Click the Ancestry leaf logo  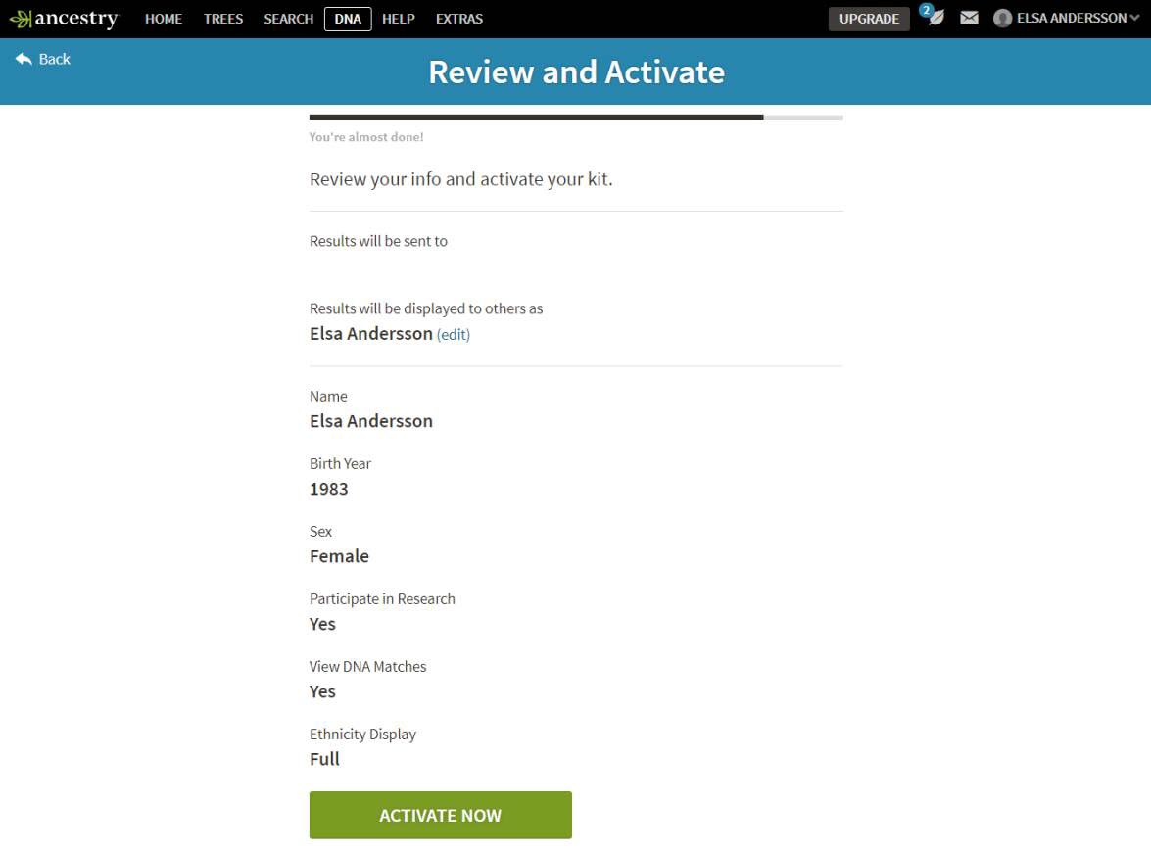(22, 18)
